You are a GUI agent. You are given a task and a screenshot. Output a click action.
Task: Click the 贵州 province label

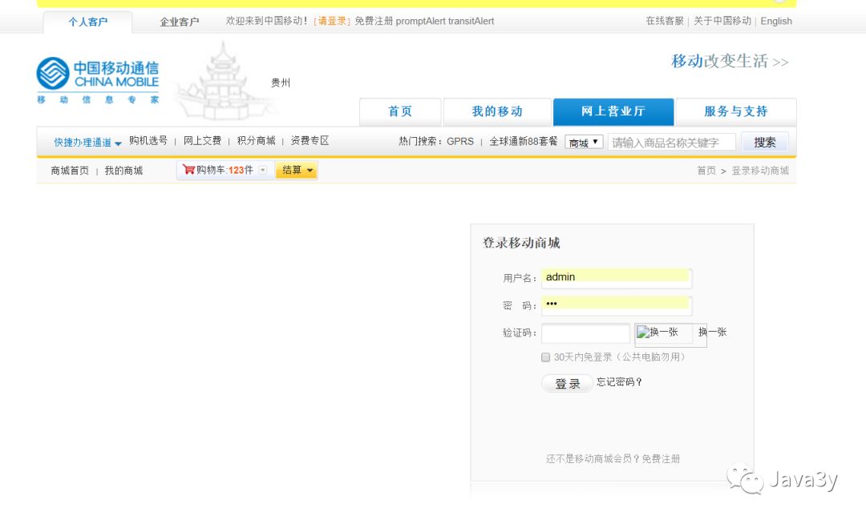point(281,83)
